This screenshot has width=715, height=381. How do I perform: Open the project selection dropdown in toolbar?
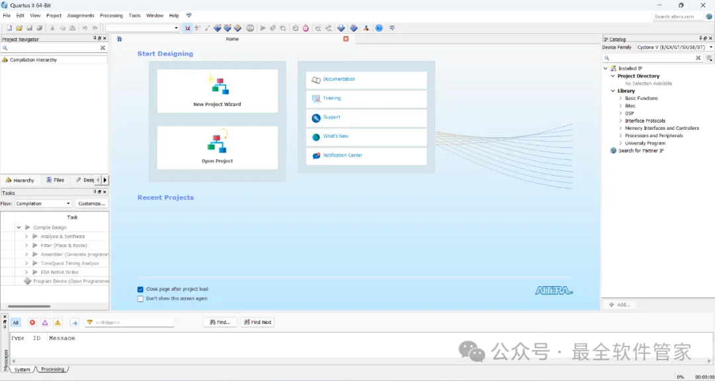[x=177, y=28]
